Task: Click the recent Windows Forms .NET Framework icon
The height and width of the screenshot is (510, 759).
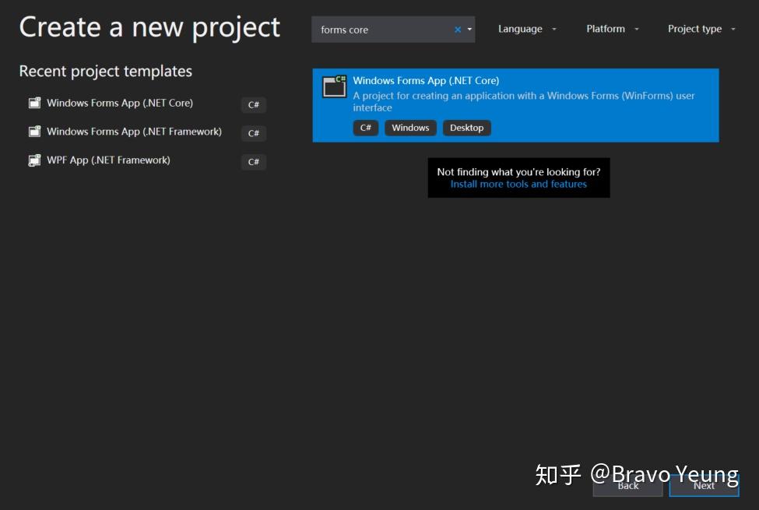Action: point(34,132)
